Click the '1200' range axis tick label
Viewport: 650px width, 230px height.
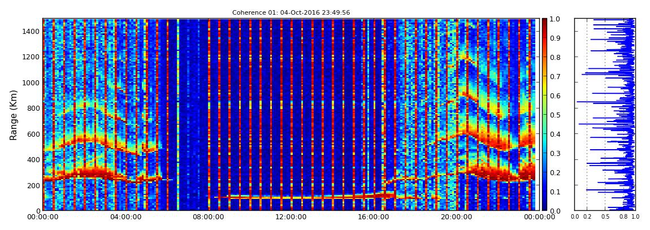point(32,57)
